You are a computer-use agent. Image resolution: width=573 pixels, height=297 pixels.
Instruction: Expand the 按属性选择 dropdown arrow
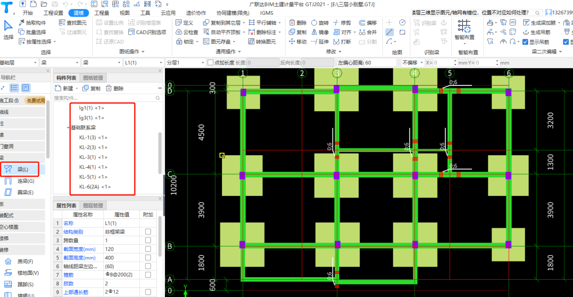(x=55, y=42)
